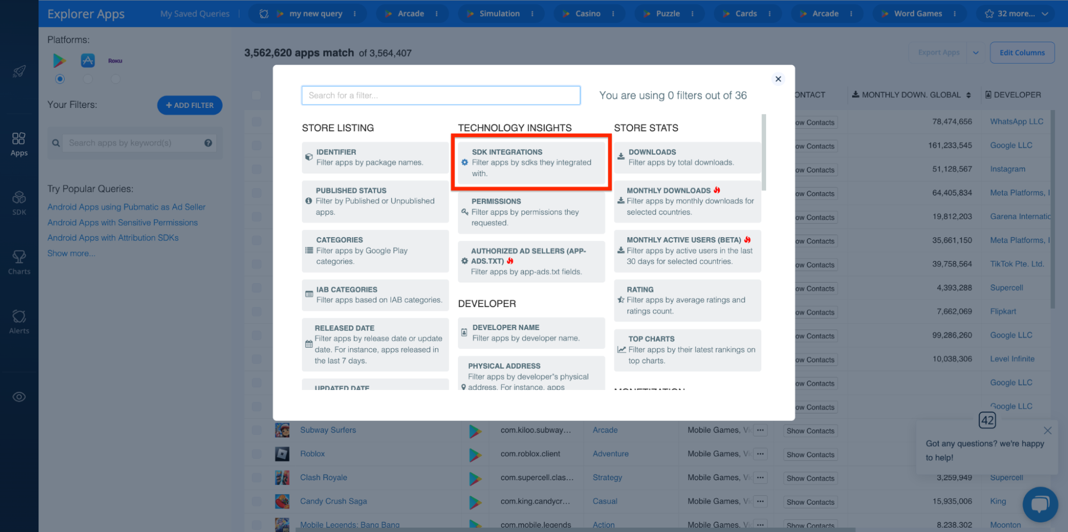Select the Google Play radio button
Viewport: 1068px width, 532px height.
pyautogui.click(x=60, y=79)
